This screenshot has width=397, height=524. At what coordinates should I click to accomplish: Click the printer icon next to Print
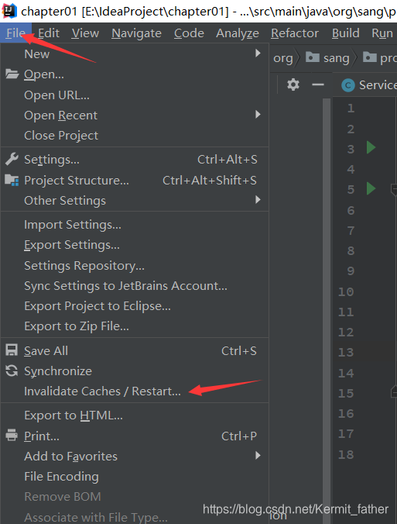click(x=12, y=435)
